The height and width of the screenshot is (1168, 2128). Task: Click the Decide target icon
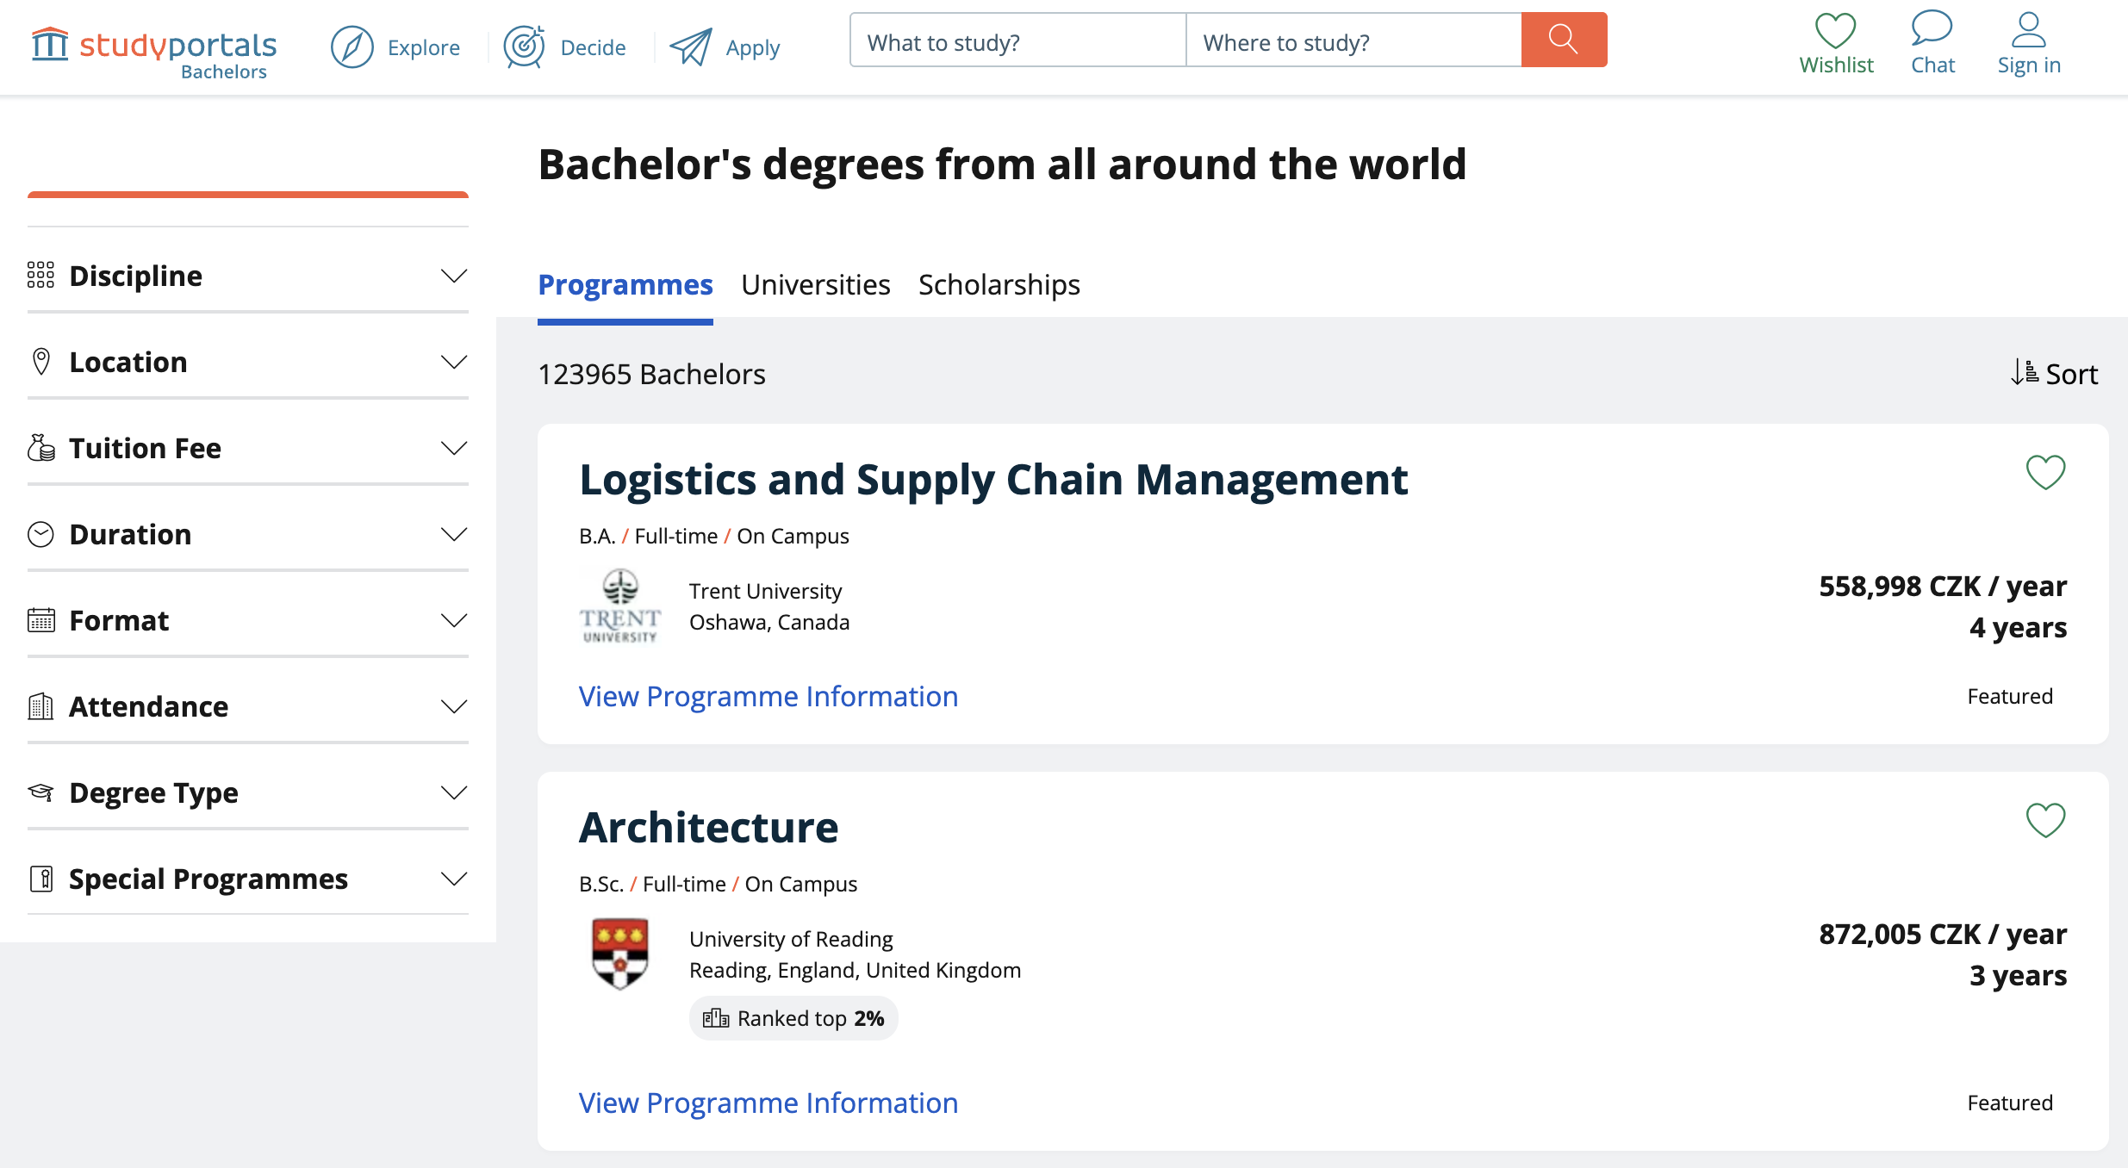[524, 47]
